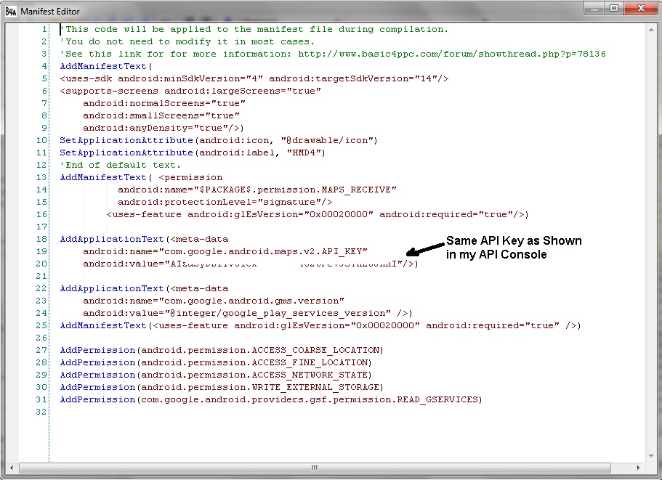Minimize the Manifest Editor window
Image resolution: width=662 pixels, height=480 pixels.
point(594,9)
